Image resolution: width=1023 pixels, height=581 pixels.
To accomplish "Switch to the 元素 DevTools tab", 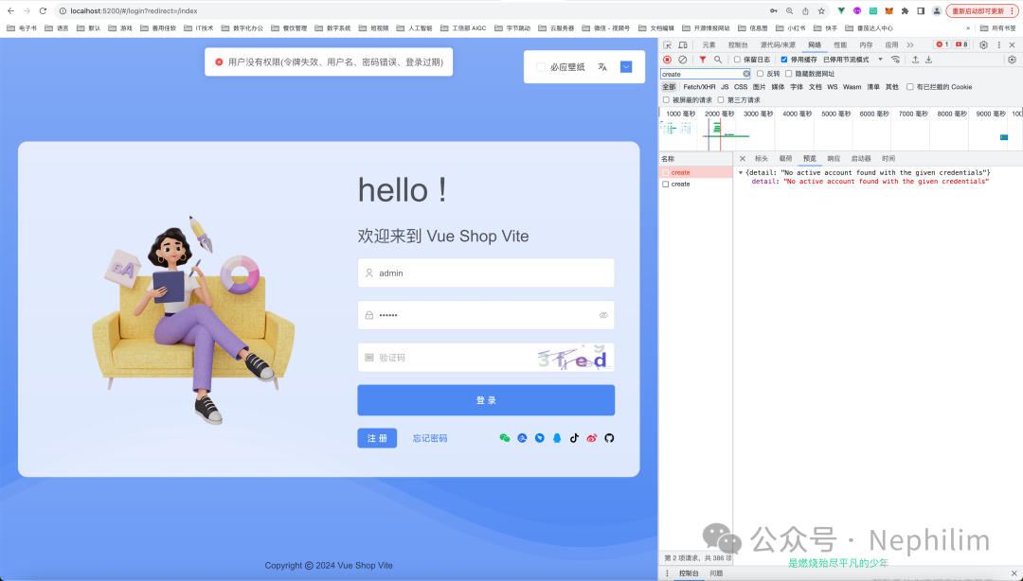I will (x=709, y=45).
